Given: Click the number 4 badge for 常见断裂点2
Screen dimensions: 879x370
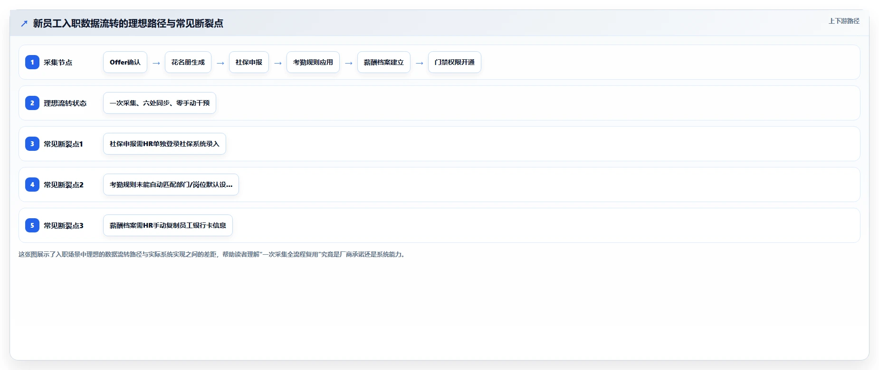Looking at the screenshot, I should point(32,185).
